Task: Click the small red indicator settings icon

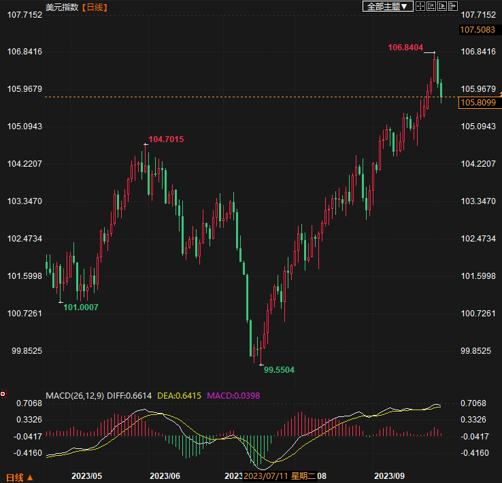Action: (3, 394)
